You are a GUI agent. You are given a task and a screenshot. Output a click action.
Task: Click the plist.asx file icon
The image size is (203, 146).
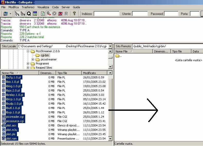[x=4, y=125]
